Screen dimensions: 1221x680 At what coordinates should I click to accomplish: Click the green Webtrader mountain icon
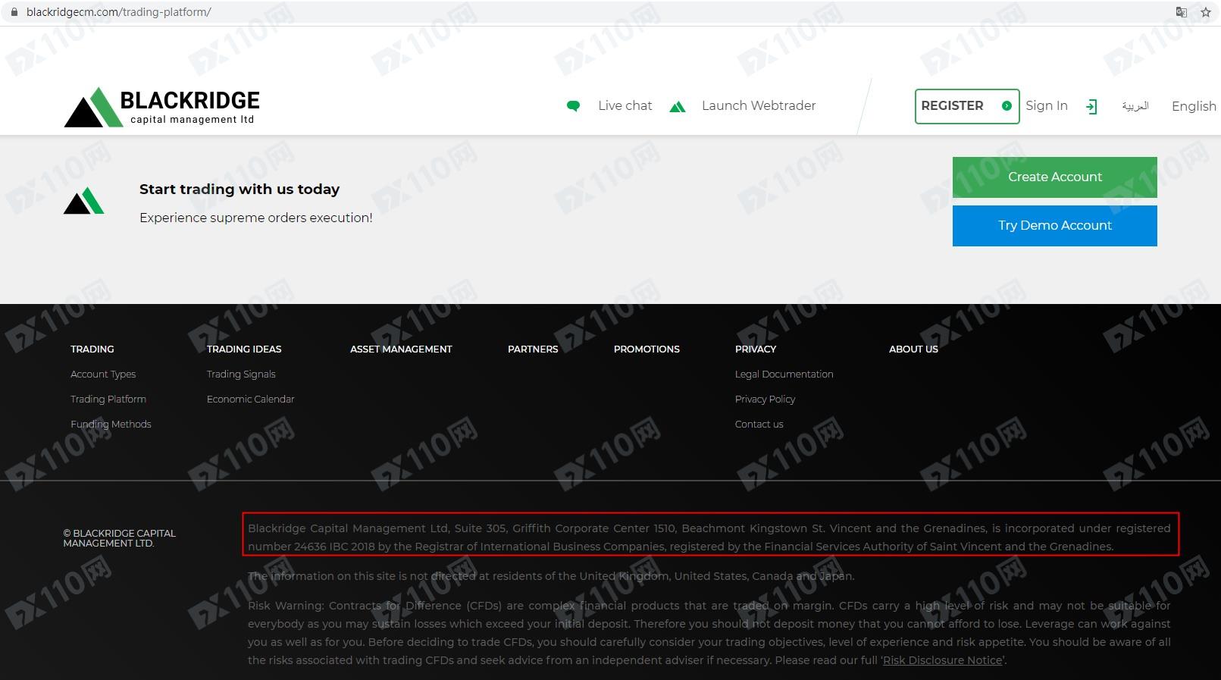[678, 107]
